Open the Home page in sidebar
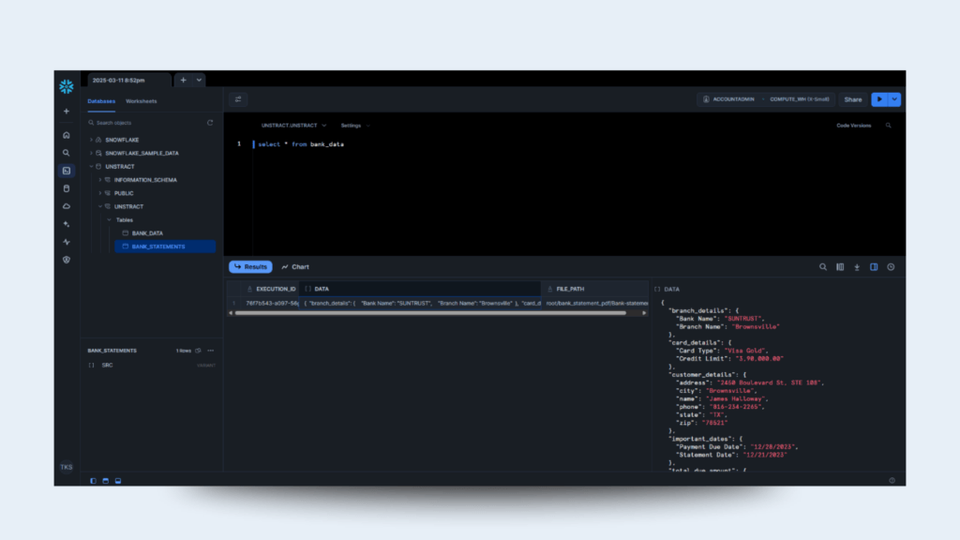 pyautogui.click(x=66, y=135)
